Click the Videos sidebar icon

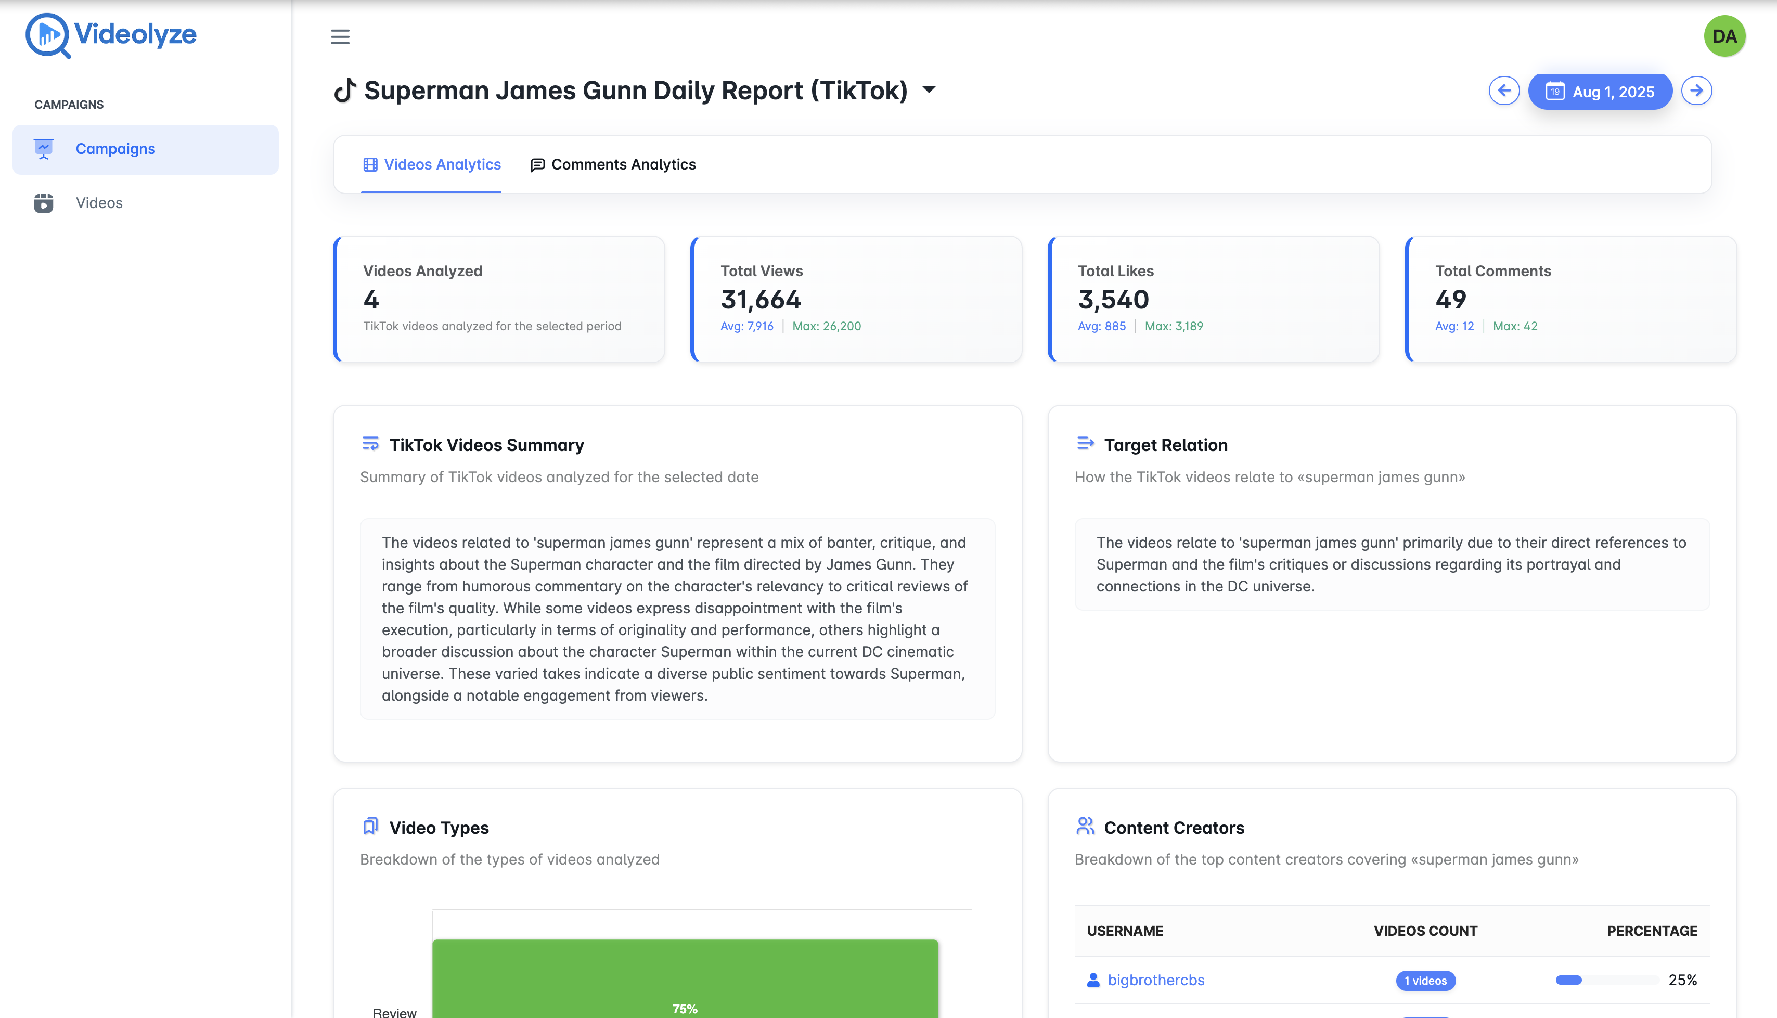[43, 203]
